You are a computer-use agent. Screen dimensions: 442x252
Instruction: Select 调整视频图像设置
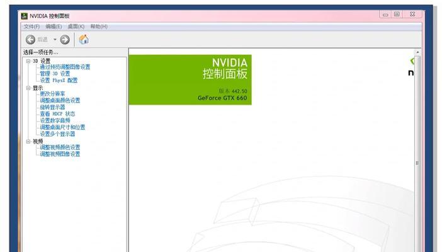click(60, 154)
